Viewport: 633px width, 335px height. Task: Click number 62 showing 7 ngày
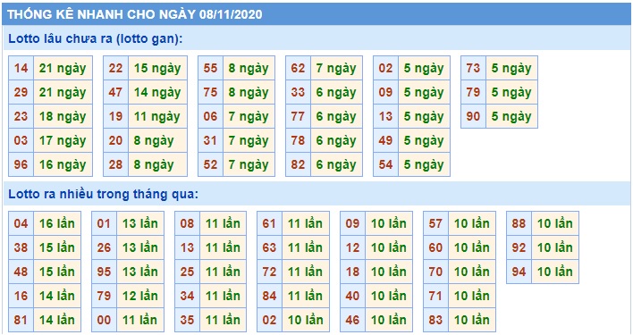(x=298, y=68)
